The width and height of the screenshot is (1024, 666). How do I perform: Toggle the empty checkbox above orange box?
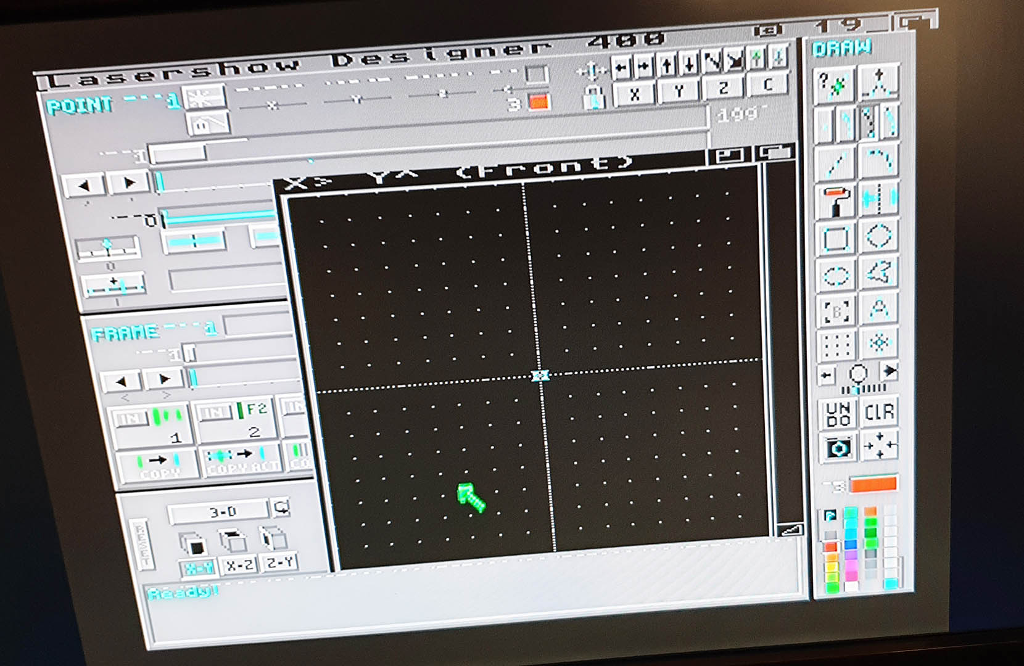[536, 75]
